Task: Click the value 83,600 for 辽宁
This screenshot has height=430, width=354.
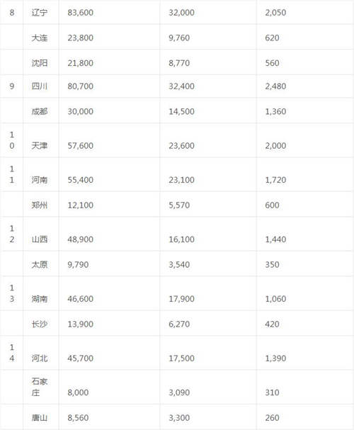Action: (x=80, y=13)
